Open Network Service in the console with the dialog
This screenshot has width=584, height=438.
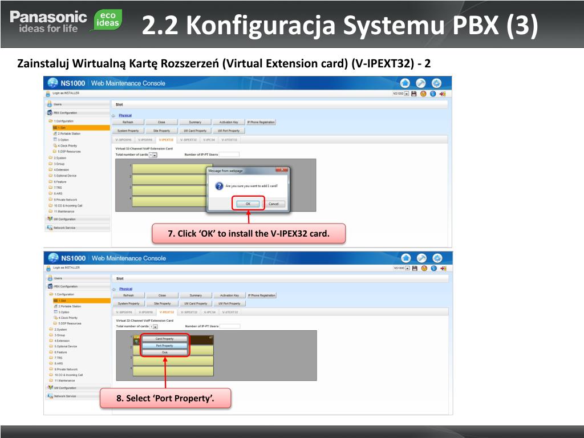point(78,228)
